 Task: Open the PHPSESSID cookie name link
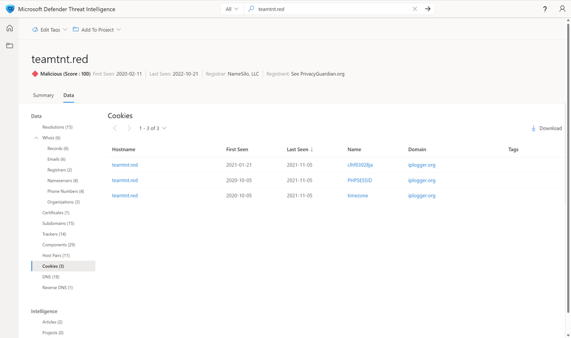pyautogui.click(x=360, y=180)
